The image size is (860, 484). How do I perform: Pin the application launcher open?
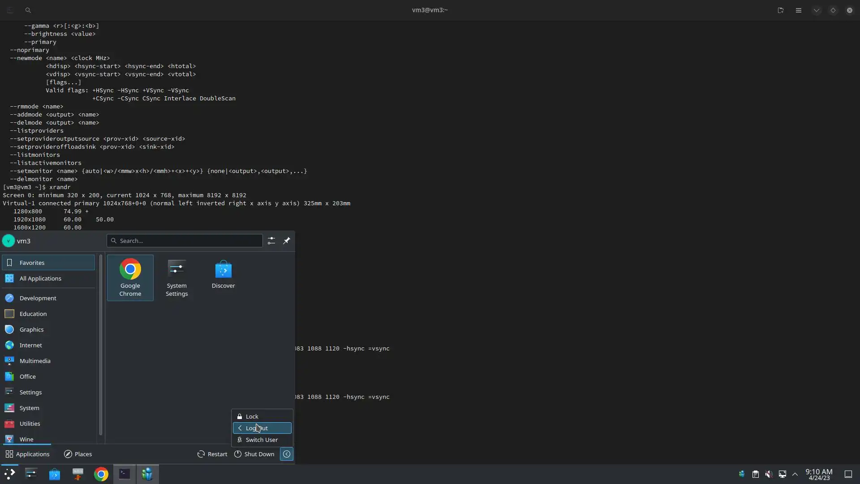[x=287, y=241]
